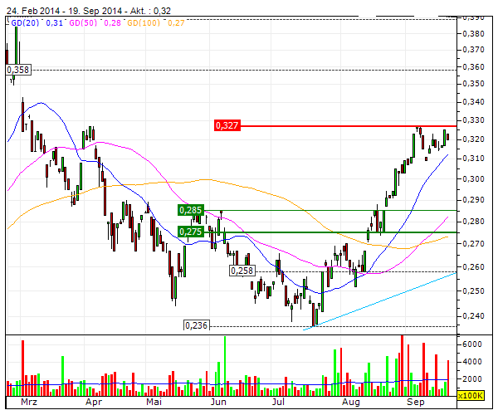This screenshot has height=415, width=498.
Task: Click the 0,340 price axis value
Action: click(x=474, y=102)
